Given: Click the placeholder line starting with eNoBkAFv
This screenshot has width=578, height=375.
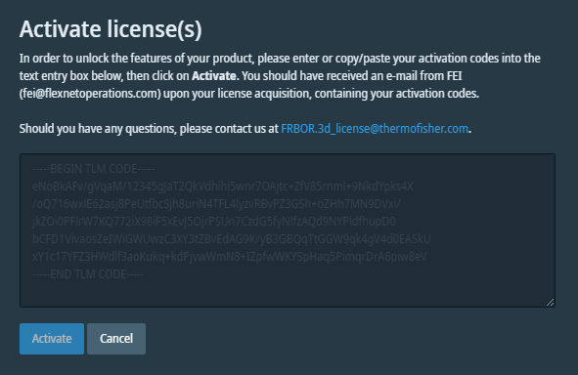Looking at the screenshot, I should click(x=223, y=187).
